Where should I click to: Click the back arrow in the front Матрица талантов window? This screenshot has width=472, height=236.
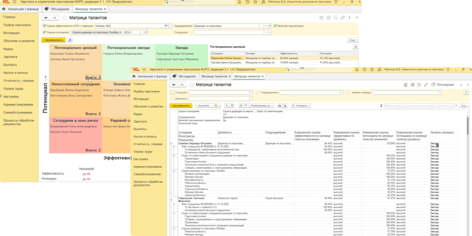[173, 85]
